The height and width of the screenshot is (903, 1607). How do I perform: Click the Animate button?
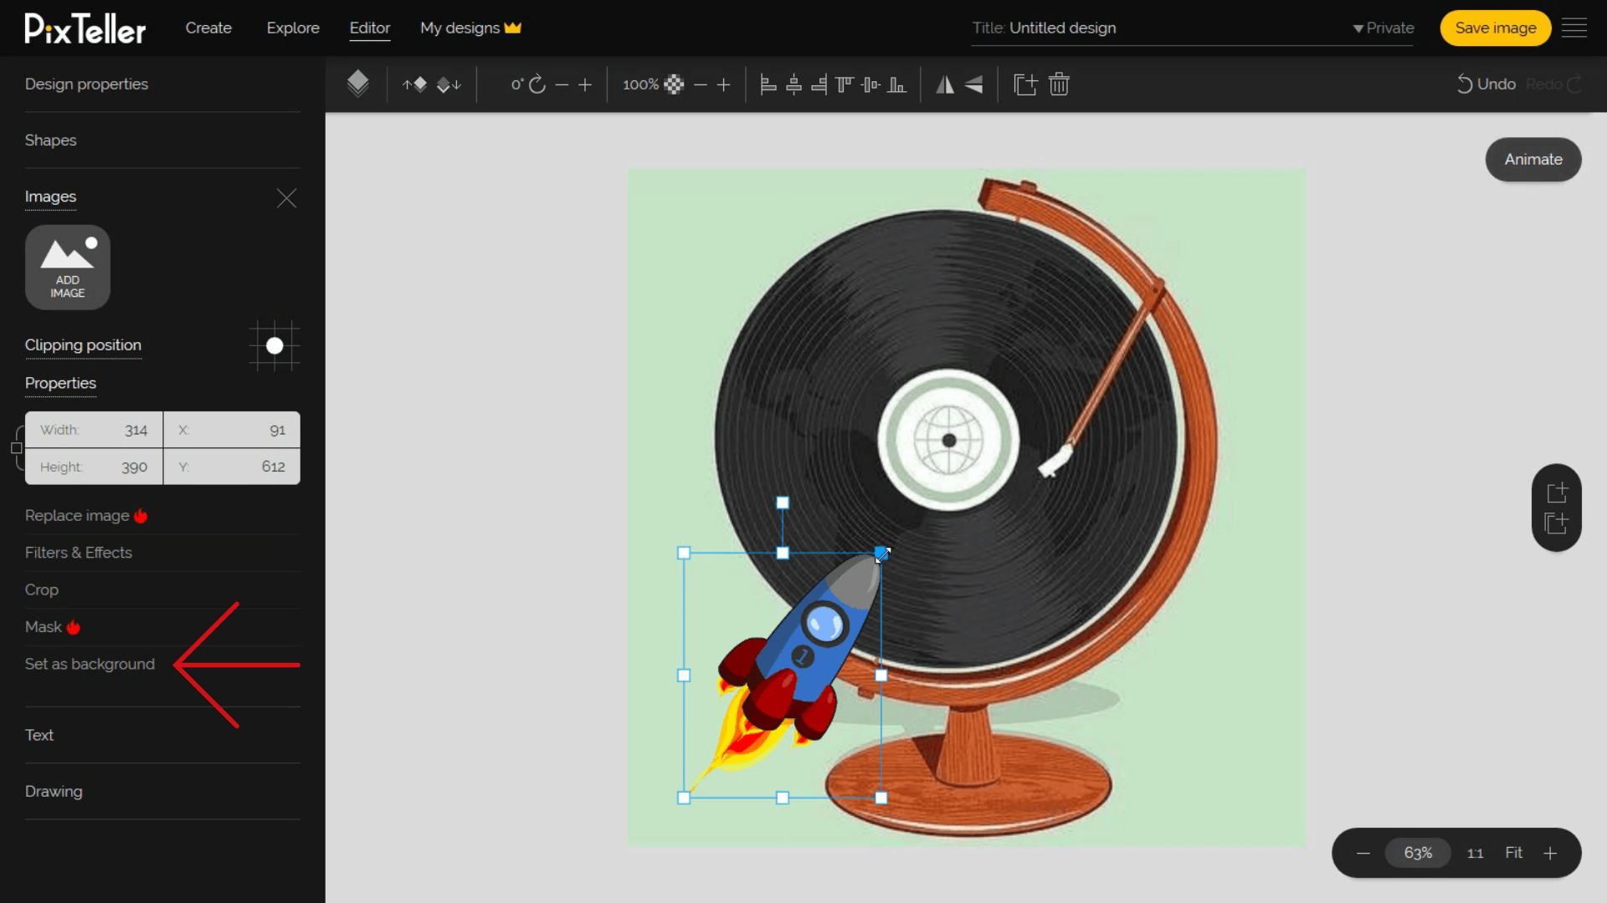tap(1533, 159)
